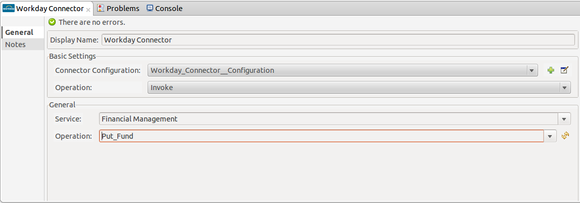Open the Put_Fund operation dropdown arrow

coord(551,136)
